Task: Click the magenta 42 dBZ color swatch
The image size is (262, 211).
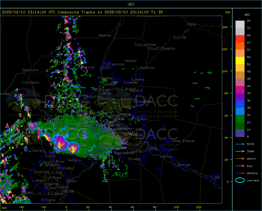Action: pyautogui.click(x=240, y=90)
